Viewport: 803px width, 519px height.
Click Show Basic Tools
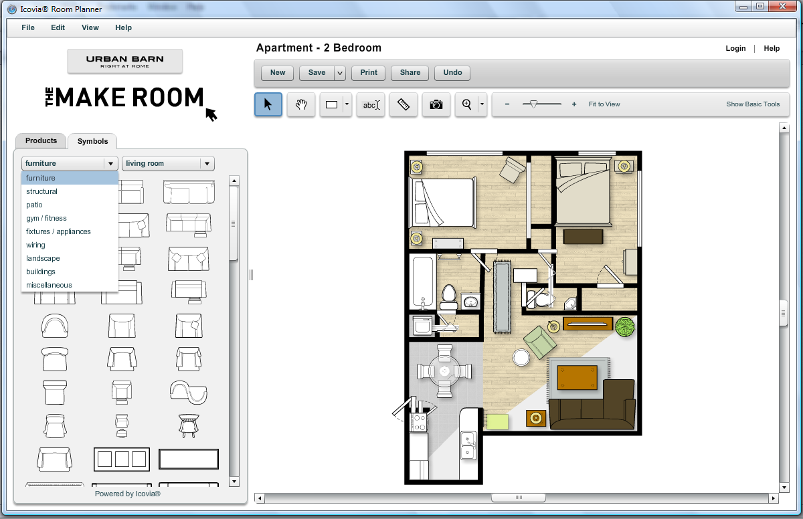753,104
